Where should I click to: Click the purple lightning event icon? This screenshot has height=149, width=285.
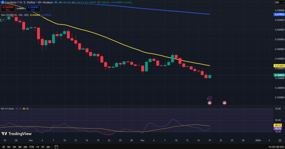209,98
